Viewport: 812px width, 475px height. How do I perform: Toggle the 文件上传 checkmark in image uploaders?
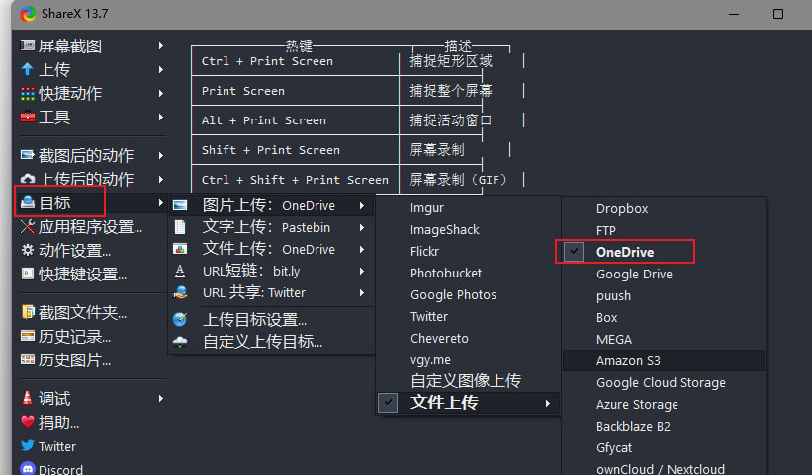coord(388,403)
